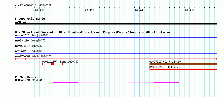
Task: Click the red block on esv2201357 feature
Action: (x=53, y=64)
